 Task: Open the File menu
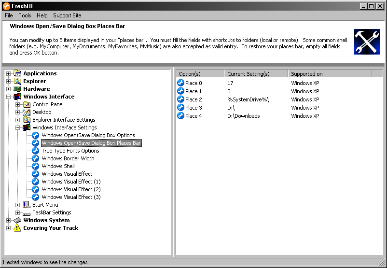point(9,15)
